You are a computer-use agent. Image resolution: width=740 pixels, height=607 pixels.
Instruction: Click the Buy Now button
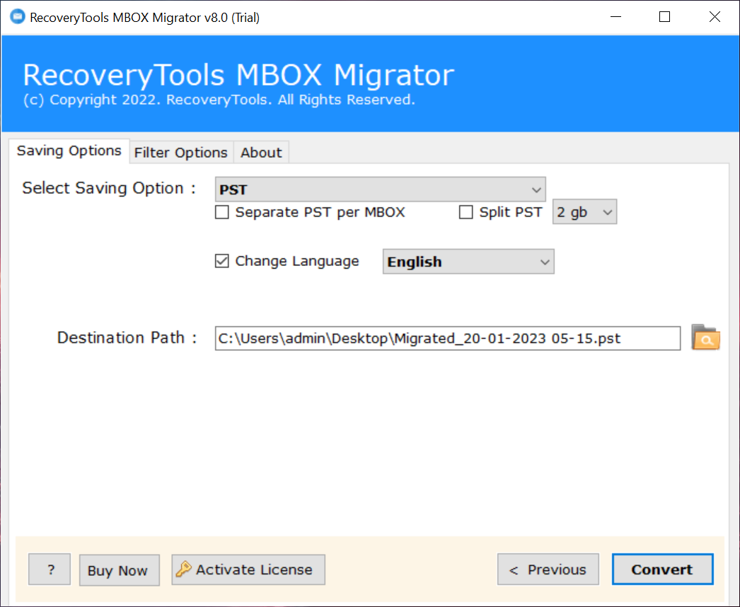(120, 570)
